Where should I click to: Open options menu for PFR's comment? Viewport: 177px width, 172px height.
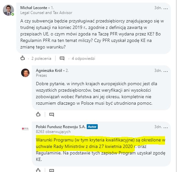coord(166,127)
